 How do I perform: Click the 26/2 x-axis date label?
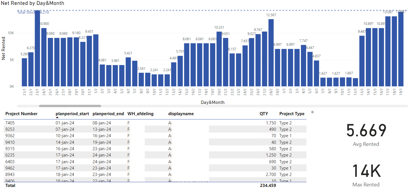(x=258, y=92)
